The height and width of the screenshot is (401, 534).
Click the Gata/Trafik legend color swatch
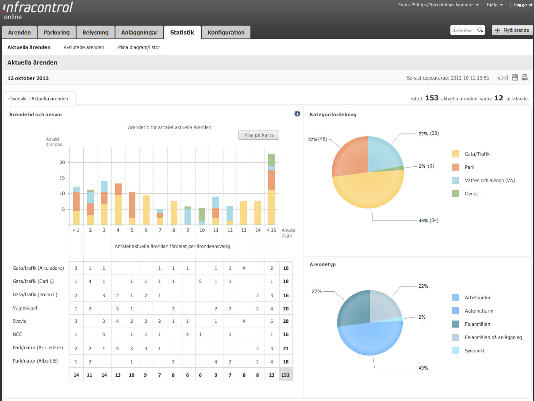(x=455, y=154)
